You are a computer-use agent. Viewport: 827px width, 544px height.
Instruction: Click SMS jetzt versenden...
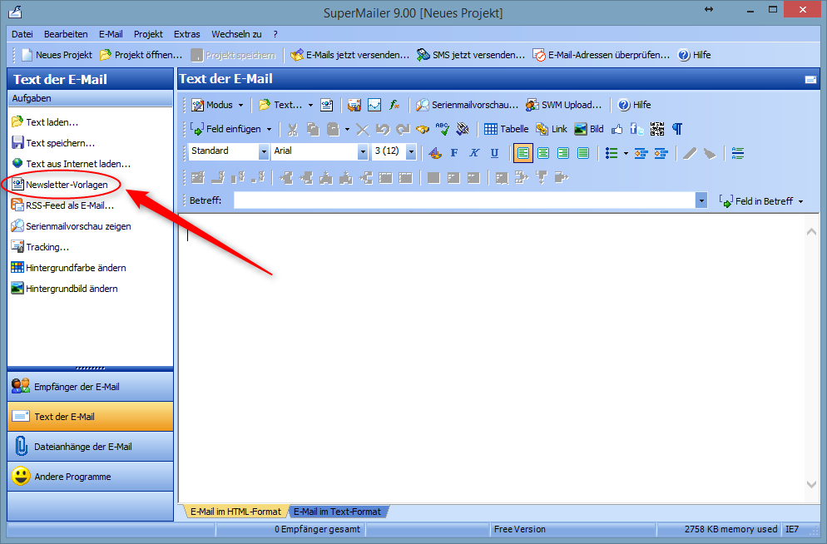tap(471, 55)
